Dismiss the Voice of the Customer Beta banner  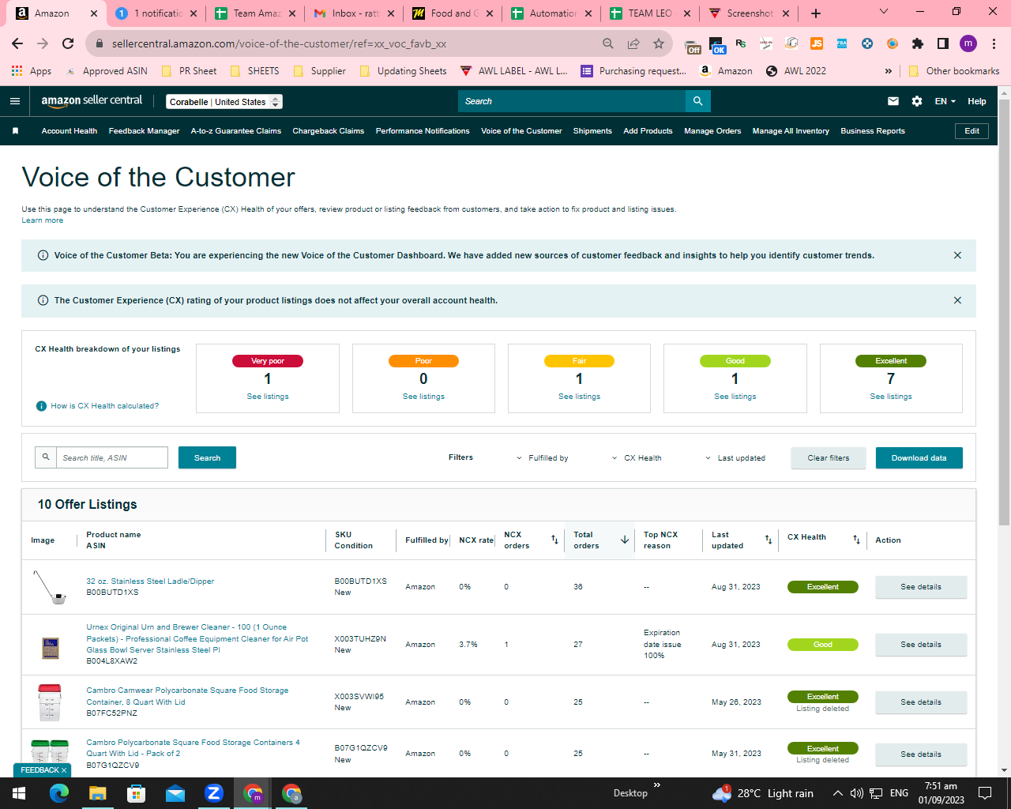(957, 255)
